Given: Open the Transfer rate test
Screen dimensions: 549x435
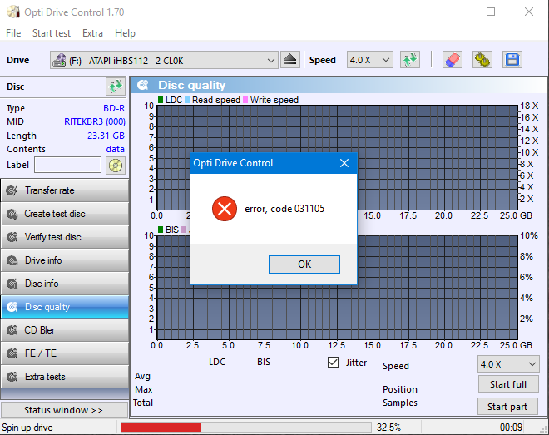Looking at the screenshot, I should coord(65,190).
